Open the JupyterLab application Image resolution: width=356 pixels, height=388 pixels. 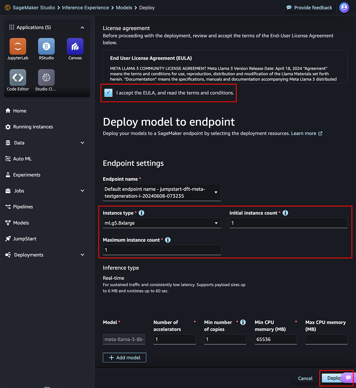[18, 46]
